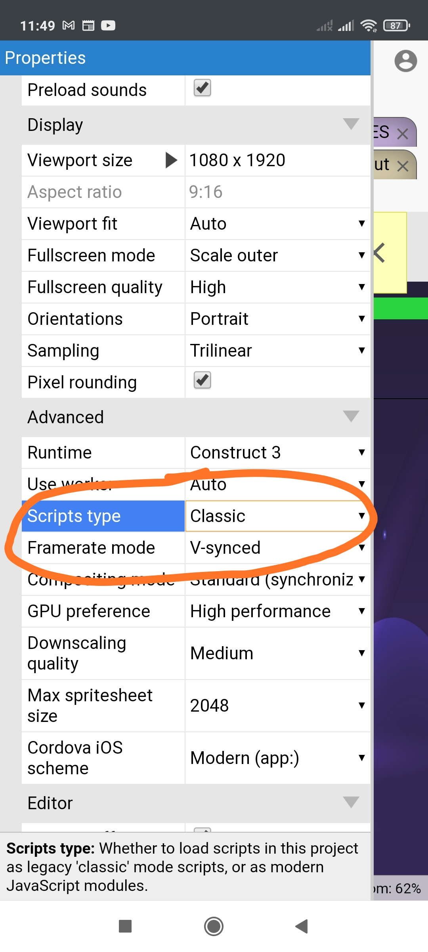Click the left chevron on yellow panel
The image size is (428, 952).
(379, 253)
